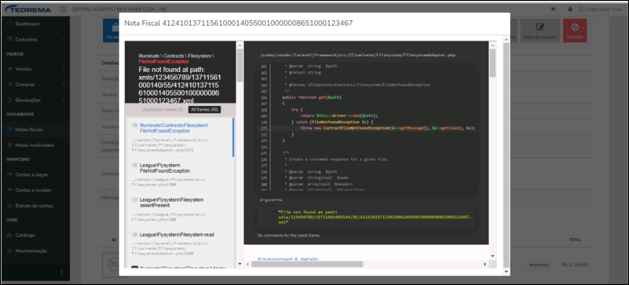The width and height of the screenshot is (629, 285).
Task: Click the Arguments label
Action: coord(271,200)
